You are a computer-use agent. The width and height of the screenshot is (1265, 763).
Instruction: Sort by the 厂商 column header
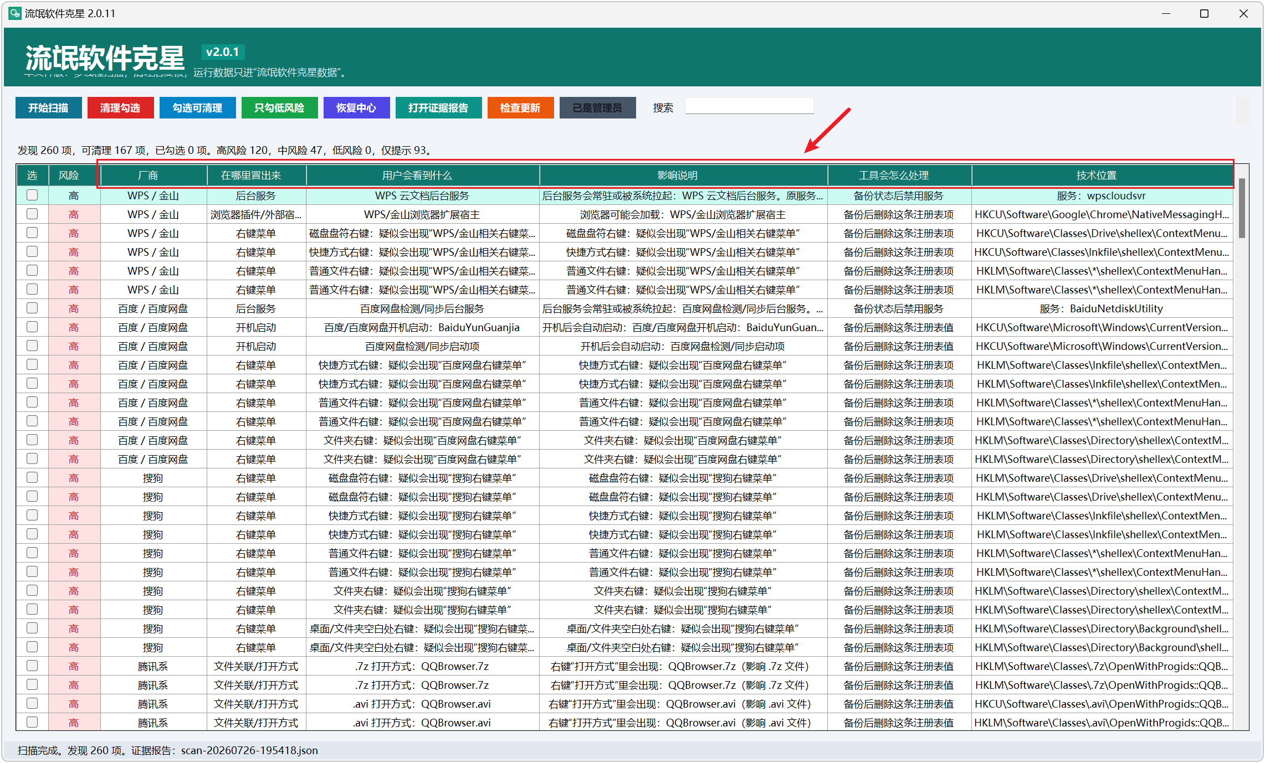pos(148,176)
